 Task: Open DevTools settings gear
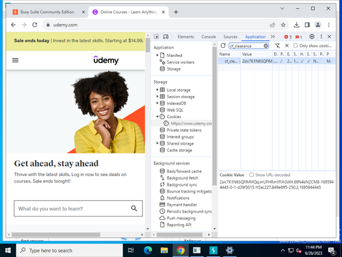(x=312, y=36)
